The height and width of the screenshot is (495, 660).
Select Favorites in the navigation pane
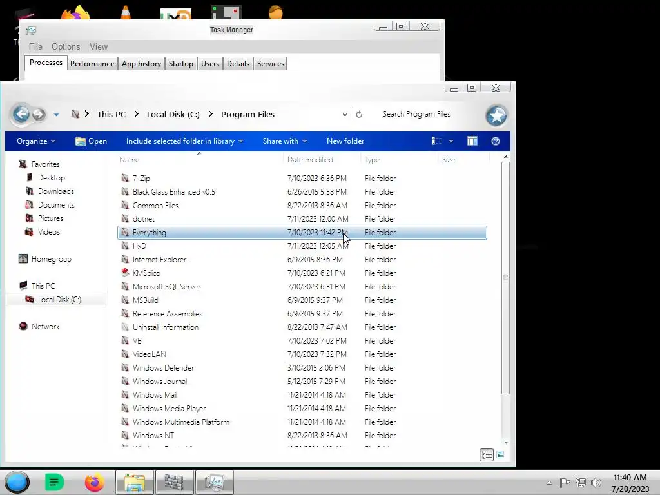(x=46, y=164)
